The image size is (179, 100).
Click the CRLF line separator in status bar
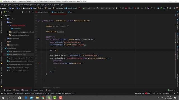click(154, 93)
